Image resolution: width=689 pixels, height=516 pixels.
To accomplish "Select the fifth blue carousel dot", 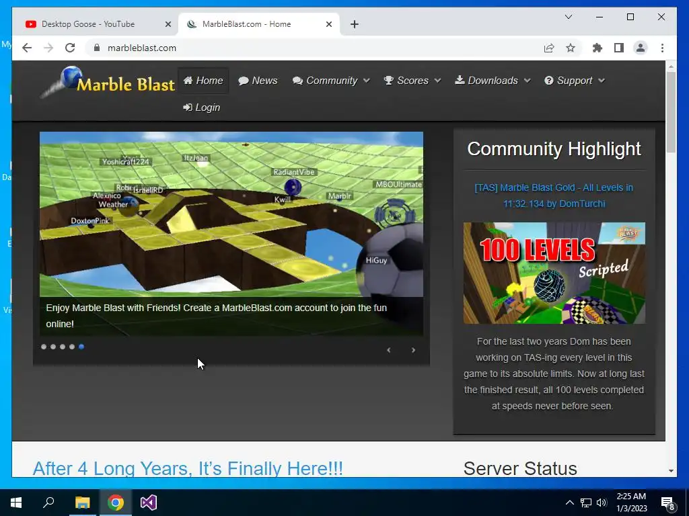I will tap(81, 347).
